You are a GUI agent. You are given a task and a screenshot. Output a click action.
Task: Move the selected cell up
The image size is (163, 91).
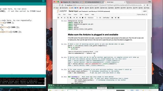pyautogui.click(x=74, y=18)
